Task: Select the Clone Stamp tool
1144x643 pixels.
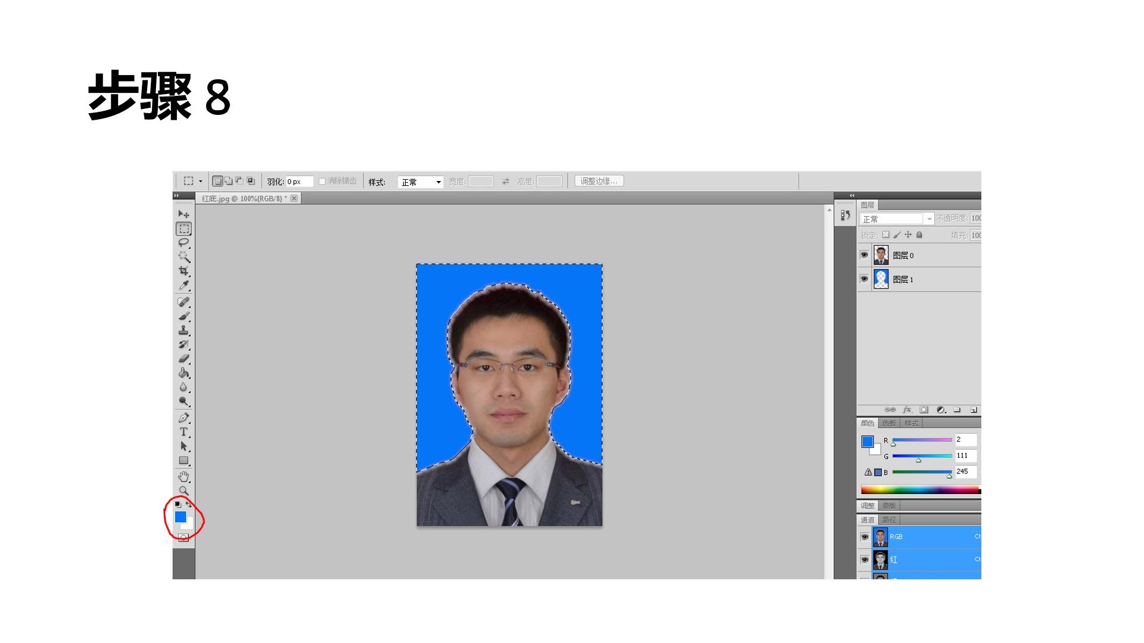Action: (184, 330)
